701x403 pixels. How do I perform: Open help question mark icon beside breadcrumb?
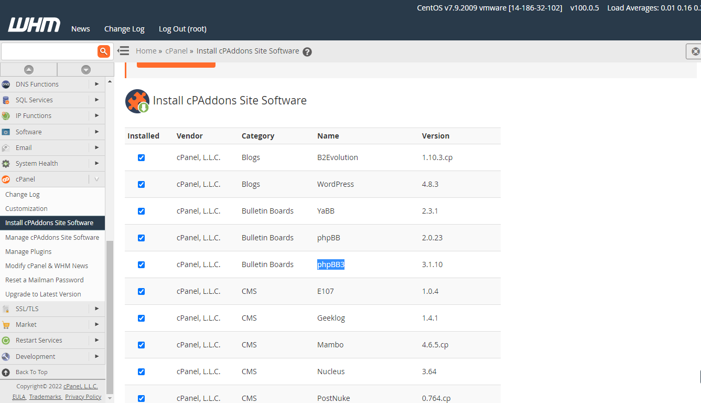[x=307, y=51]
